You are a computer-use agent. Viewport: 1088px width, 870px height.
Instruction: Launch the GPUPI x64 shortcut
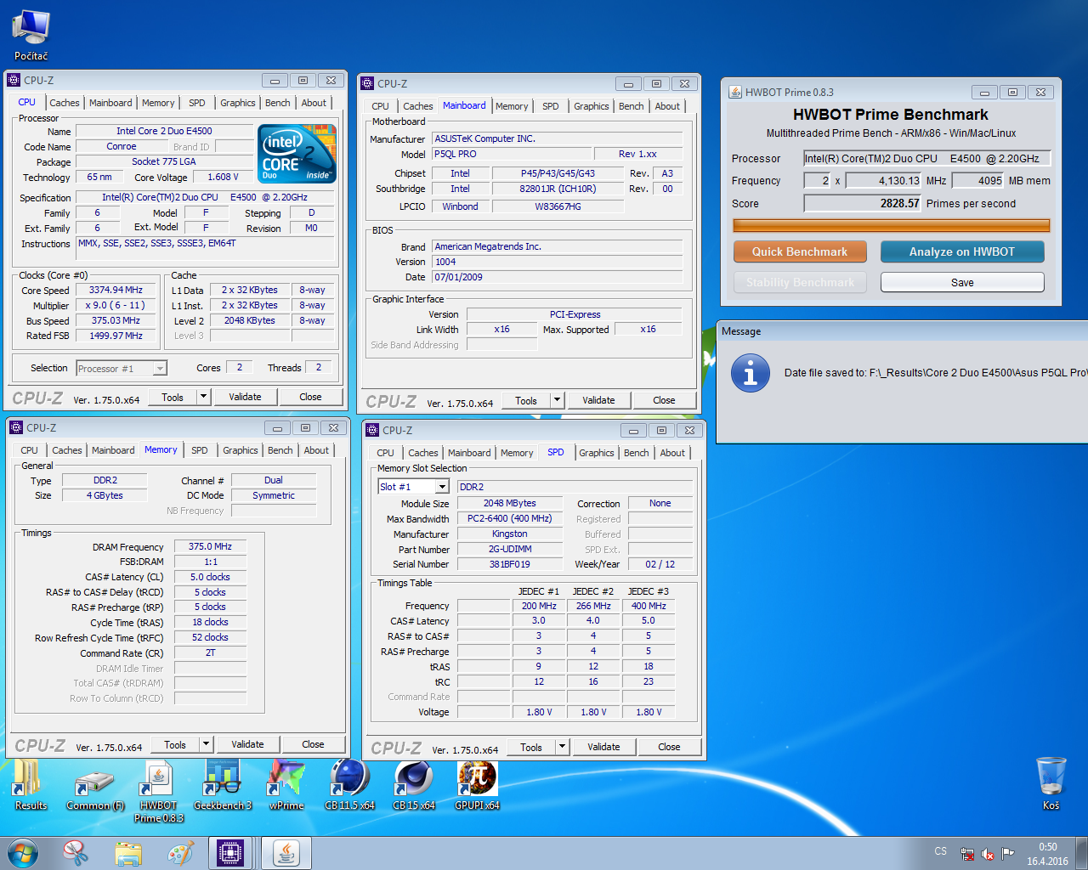478,786
